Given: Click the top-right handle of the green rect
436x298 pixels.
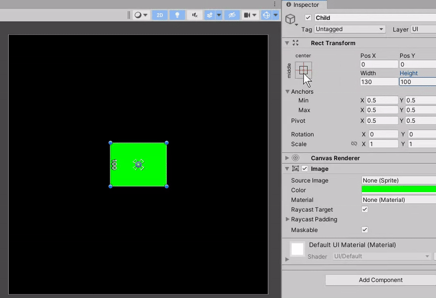Looking at the screenshot, I should click(167, 143).
